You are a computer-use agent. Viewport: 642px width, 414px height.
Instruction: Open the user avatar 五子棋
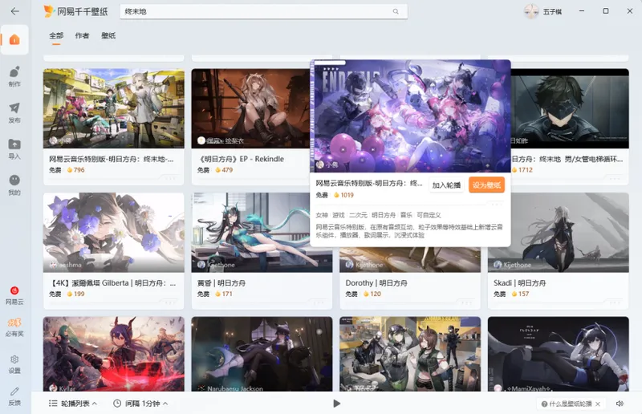pyautogui.click(x=531, y=11)
